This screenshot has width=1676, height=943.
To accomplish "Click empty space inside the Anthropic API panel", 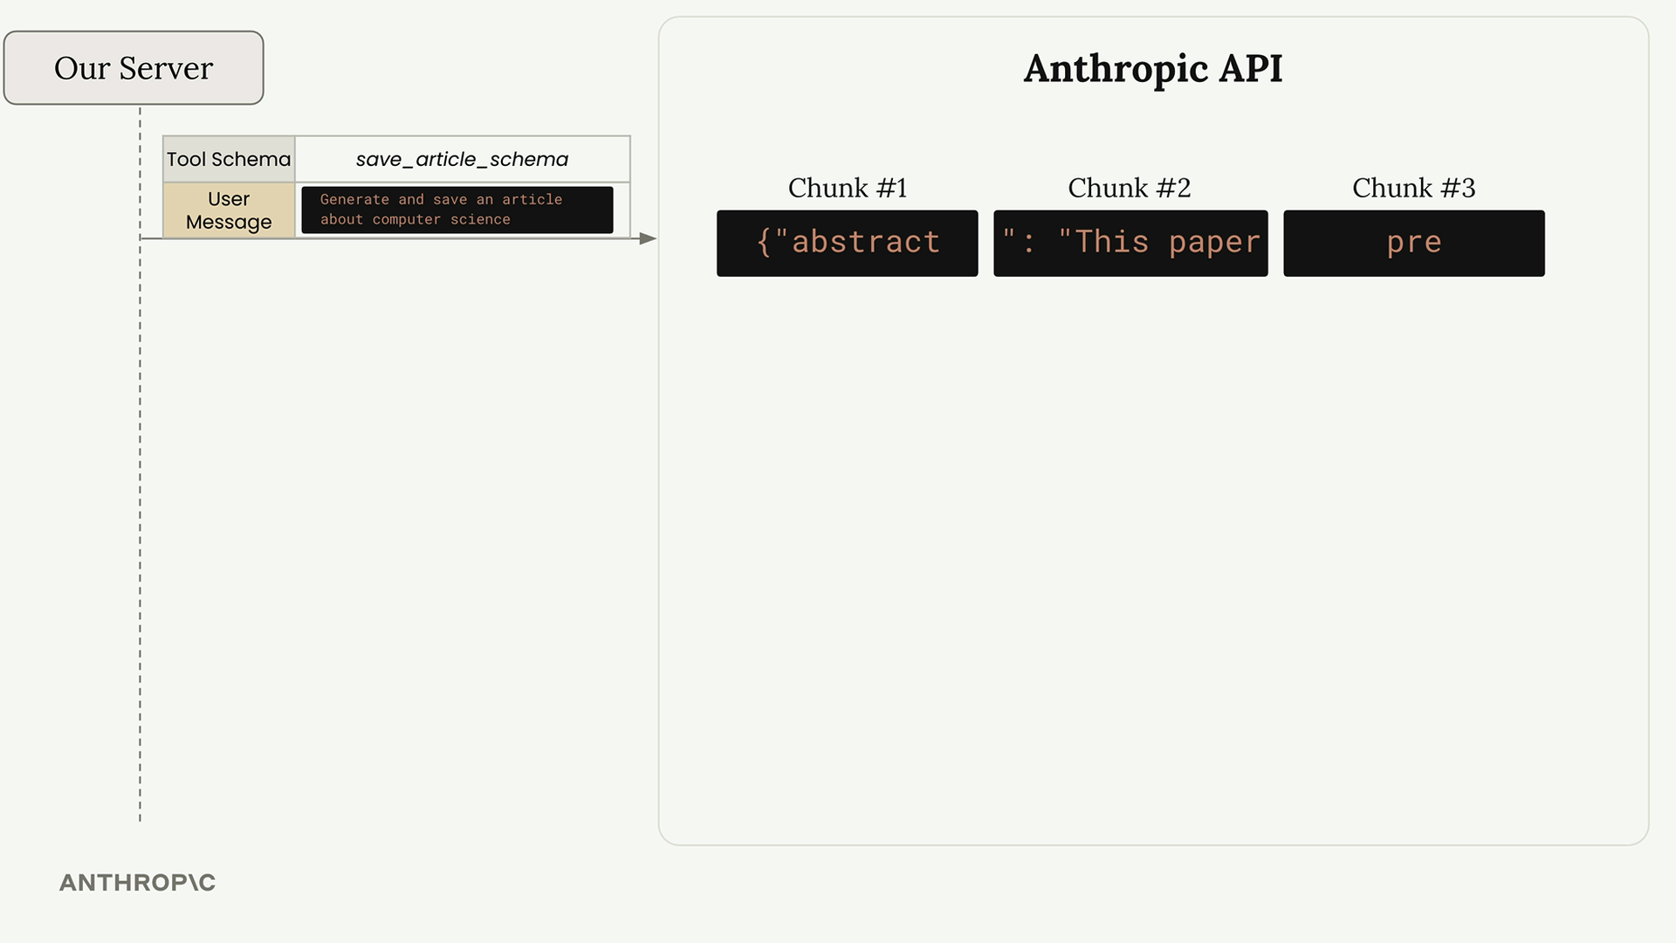I will (x=1152, y=559).
